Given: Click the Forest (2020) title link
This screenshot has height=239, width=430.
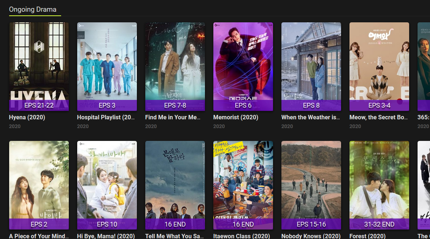Looking at the screenshot, I should pyautogui.click(x=367, y=236).
